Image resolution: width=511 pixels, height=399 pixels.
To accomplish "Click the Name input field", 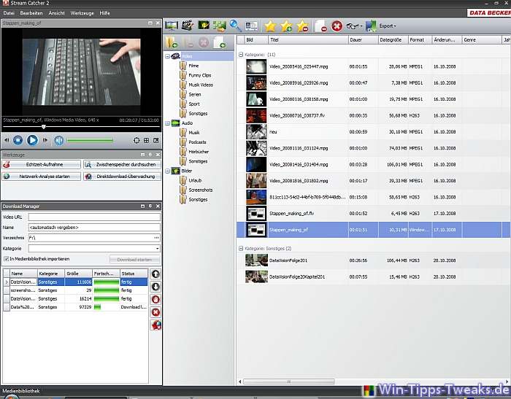I will tap(94, 228).
